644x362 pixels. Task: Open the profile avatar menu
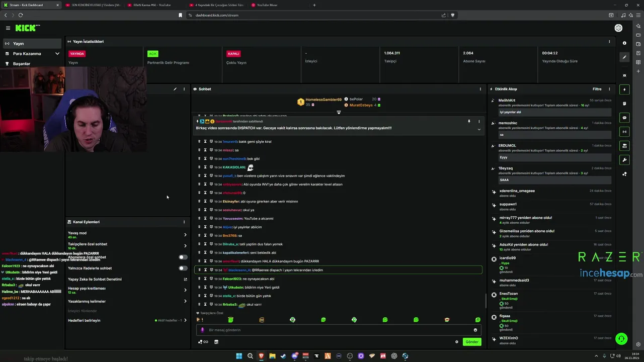pyautogui.click(x=618, y=28)
